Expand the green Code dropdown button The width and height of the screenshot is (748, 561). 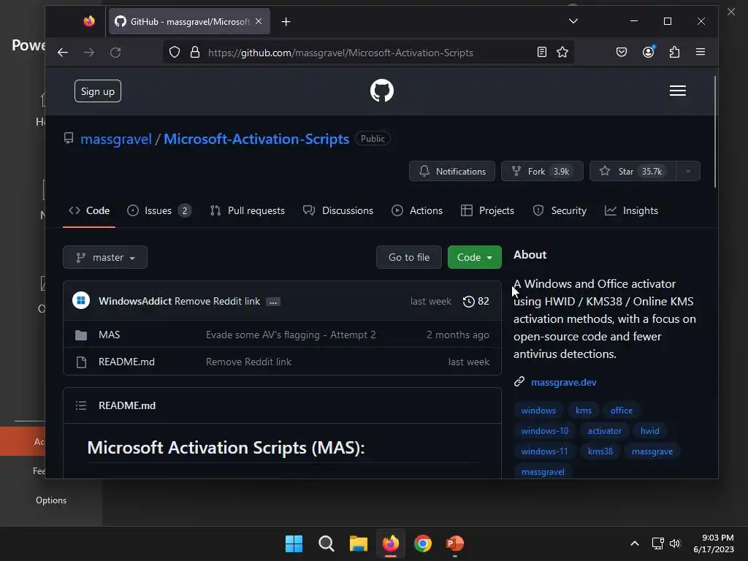[474, 258]
